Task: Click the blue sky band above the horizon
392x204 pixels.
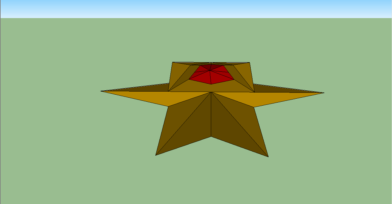Action: (x=196, y=9)
